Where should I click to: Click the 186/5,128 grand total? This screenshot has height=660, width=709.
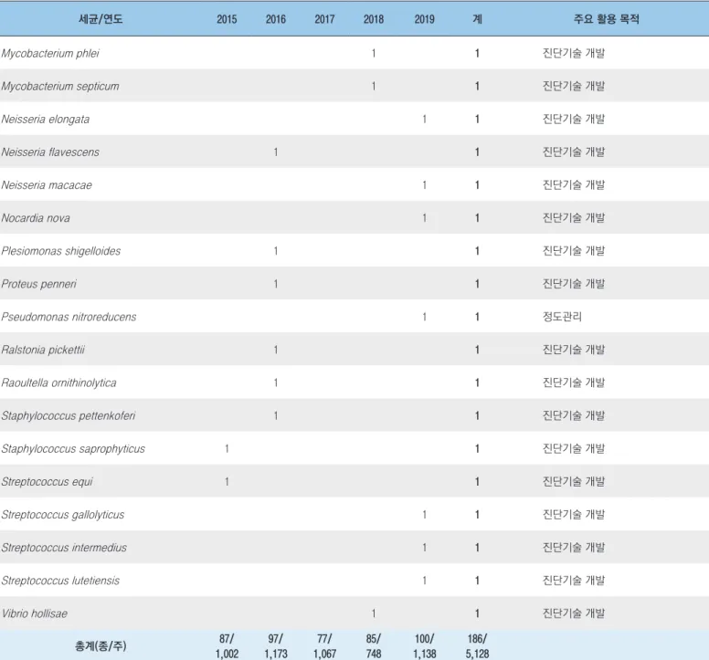coord(477,646)
